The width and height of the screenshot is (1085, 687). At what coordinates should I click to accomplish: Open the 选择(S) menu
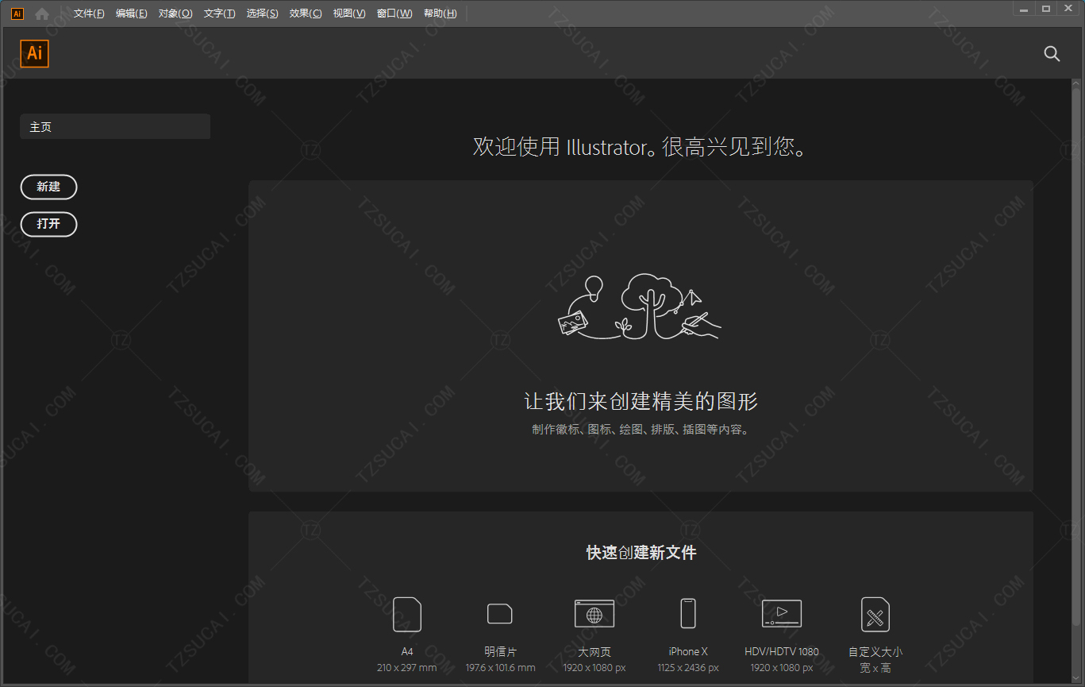(262, 14)
